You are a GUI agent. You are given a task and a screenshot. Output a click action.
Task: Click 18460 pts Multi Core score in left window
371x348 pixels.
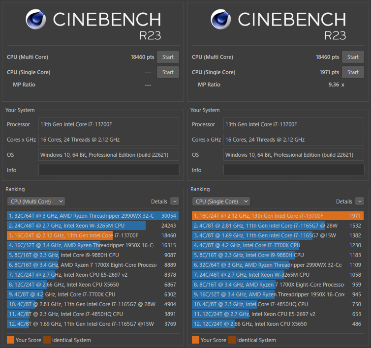click(x=142, y=57)
